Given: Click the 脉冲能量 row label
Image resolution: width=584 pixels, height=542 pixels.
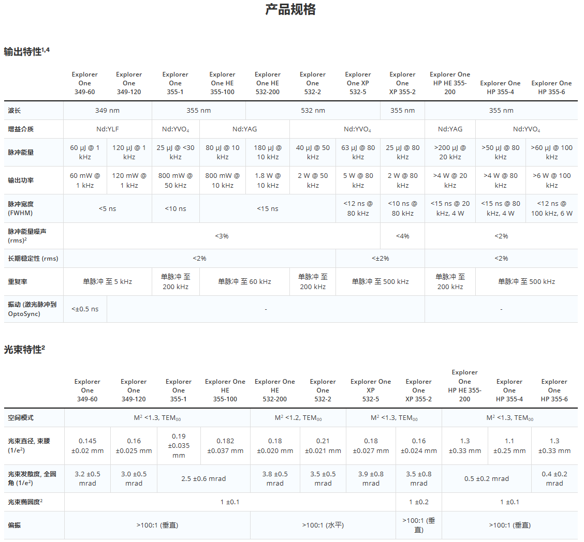Looking at the screenshot, I should click(x=21, y=153).
